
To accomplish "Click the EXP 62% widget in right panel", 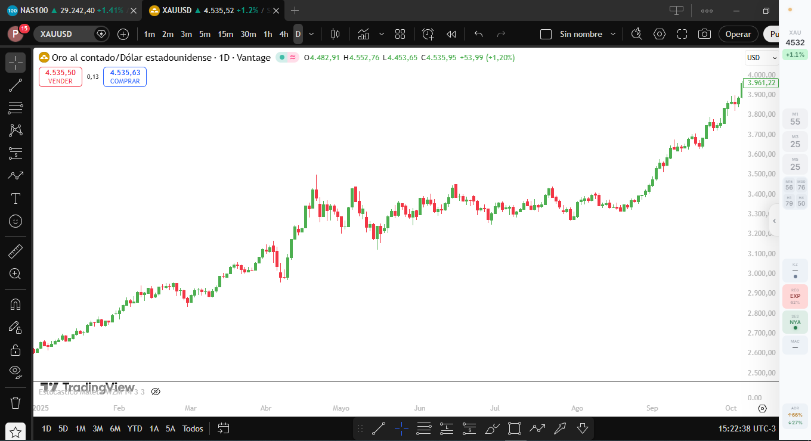I will tap(795, 296).
